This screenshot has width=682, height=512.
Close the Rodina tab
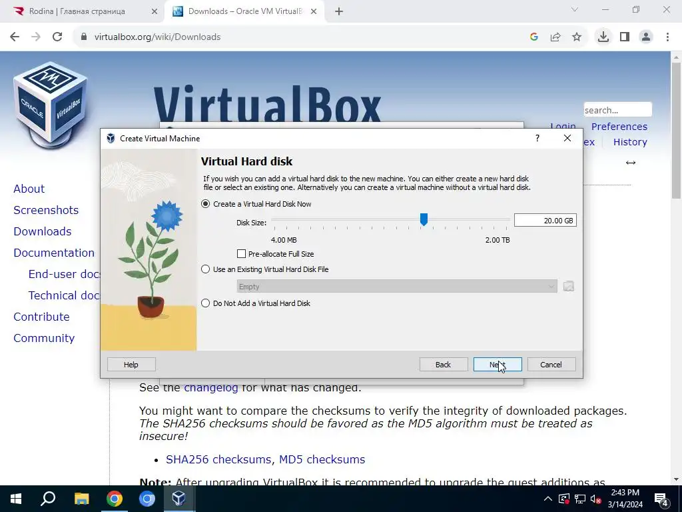155,11
